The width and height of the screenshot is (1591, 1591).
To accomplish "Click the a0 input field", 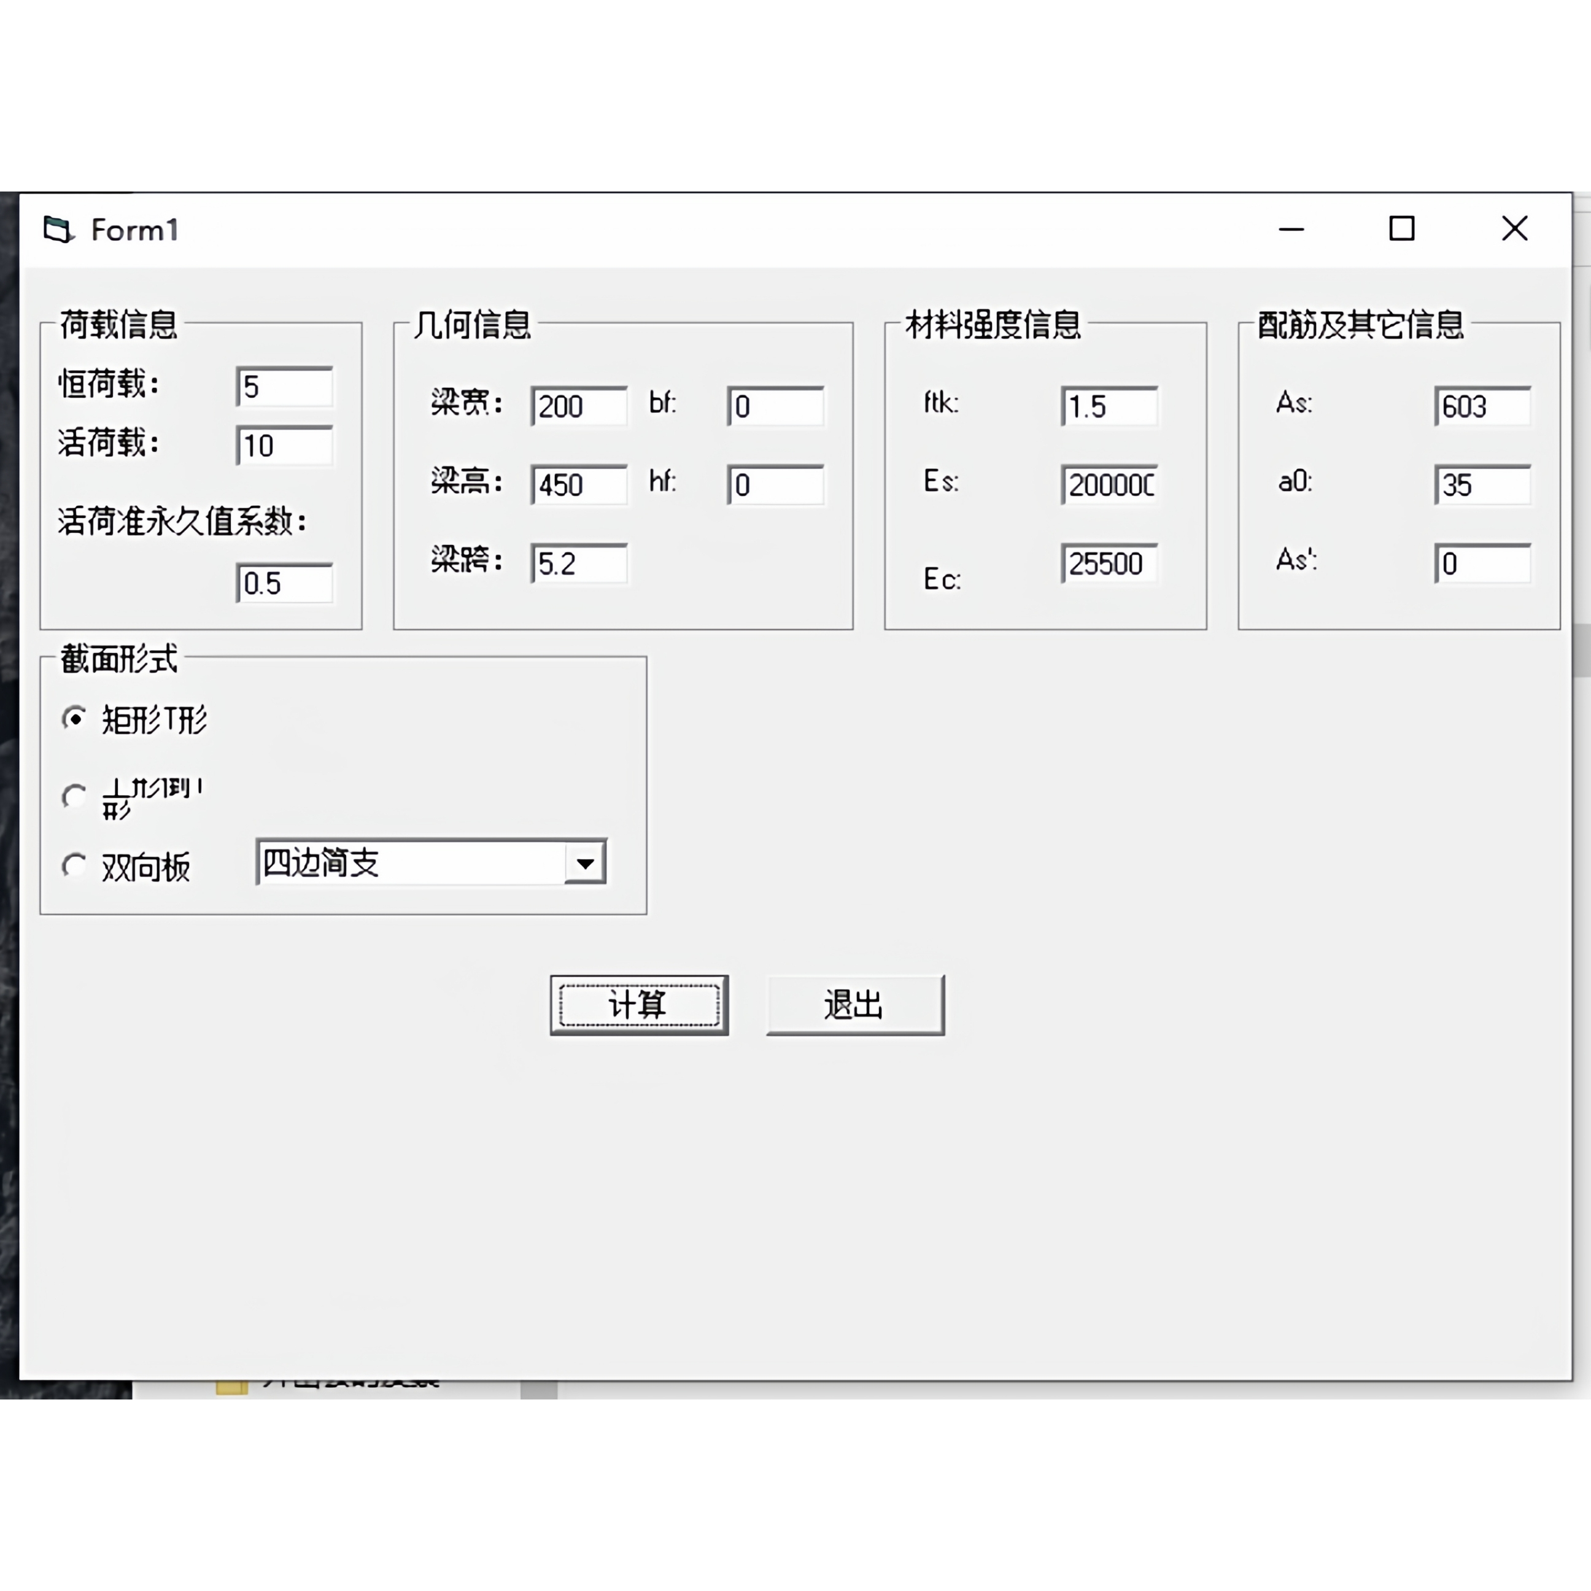I will [1482, 485].
